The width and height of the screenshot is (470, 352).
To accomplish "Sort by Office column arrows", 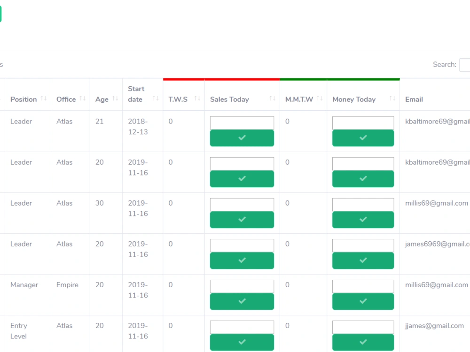I will 83,99.
